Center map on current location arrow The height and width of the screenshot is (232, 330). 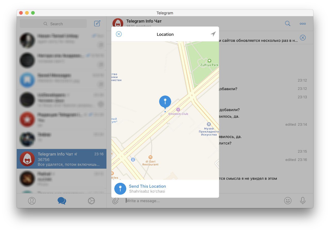click(x=213, y=34)
